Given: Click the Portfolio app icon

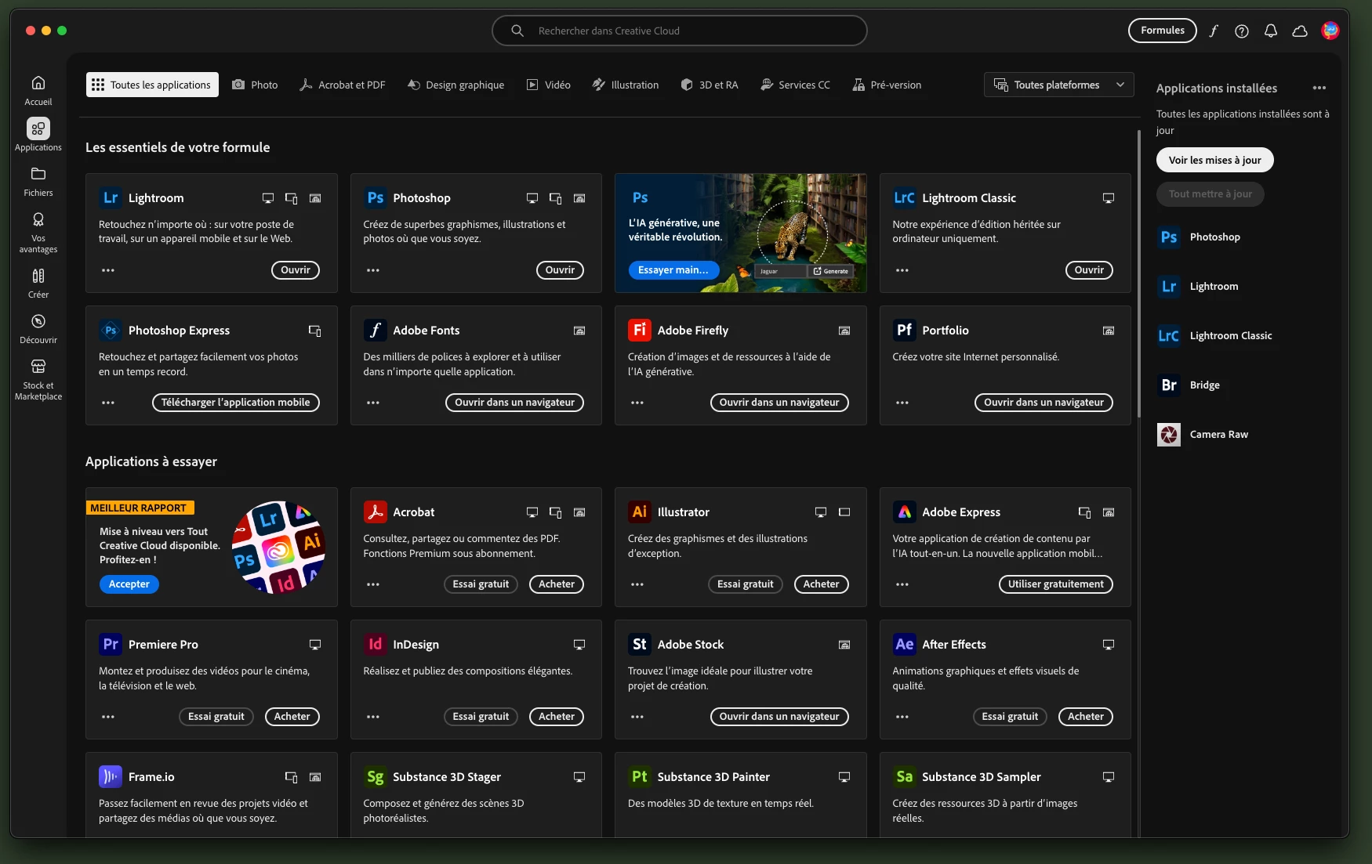Looking at the screenshot, I should pyautogui.click(x=904, y=331).
